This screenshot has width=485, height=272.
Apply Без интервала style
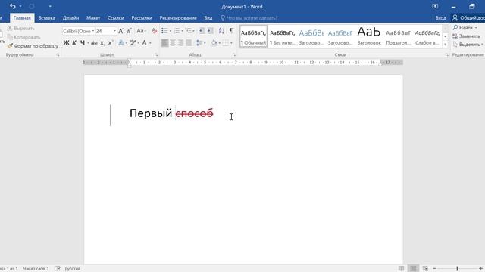[x=282, y=36]
